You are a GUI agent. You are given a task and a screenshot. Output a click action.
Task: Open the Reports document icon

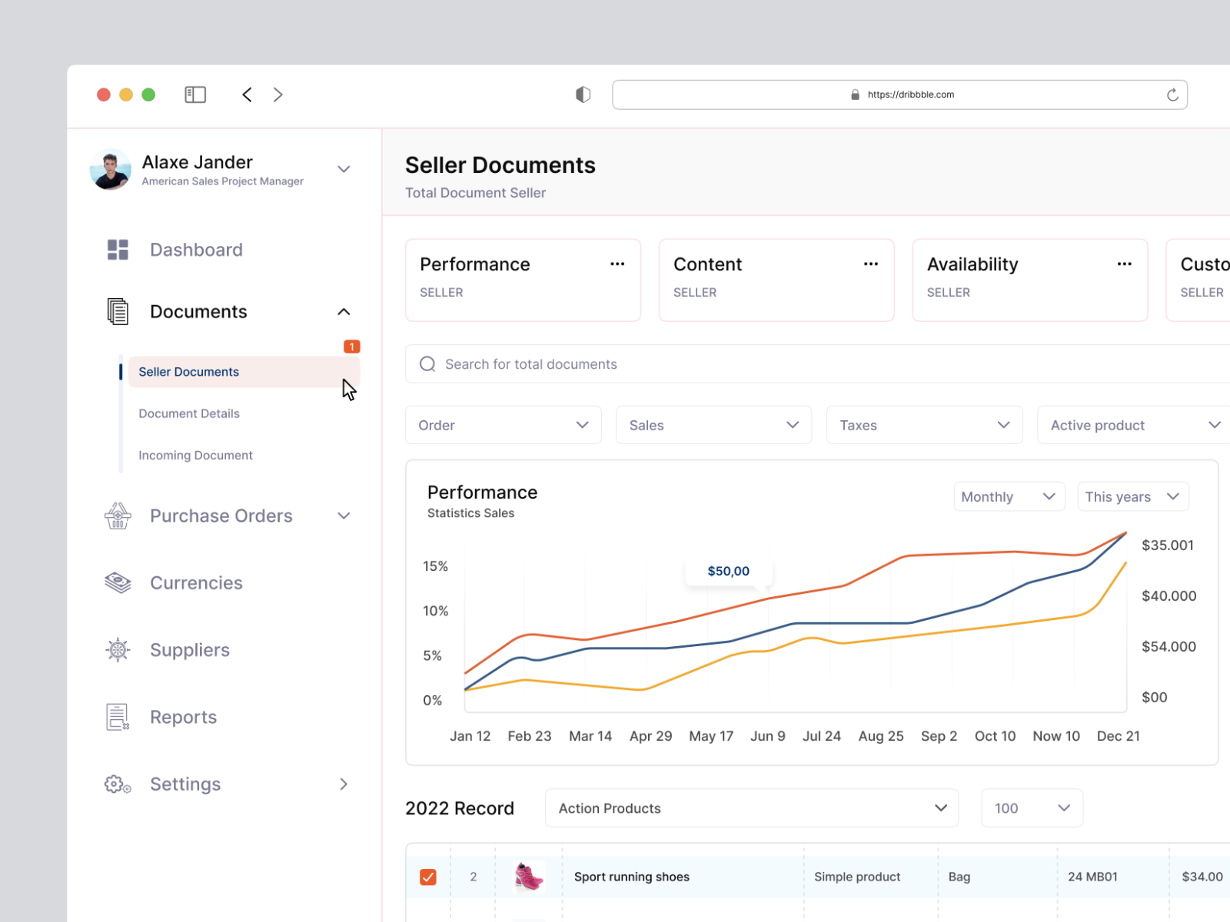(x=117, y=716)
